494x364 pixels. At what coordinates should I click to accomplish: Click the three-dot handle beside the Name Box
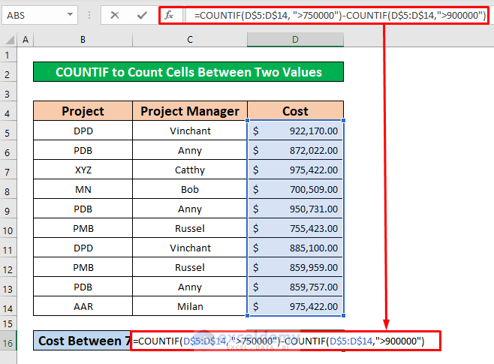pyautogui.click(x=90, y=15)
